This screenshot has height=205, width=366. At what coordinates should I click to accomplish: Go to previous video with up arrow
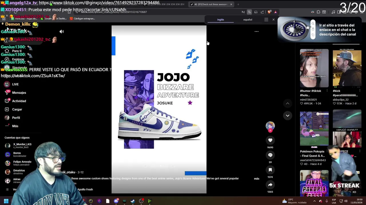point(288,103)
